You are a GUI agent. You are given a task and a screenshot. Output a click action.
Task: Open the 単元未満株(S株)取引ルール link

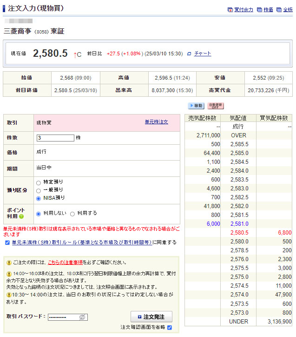pyautogui.click(x=81, y=243)
